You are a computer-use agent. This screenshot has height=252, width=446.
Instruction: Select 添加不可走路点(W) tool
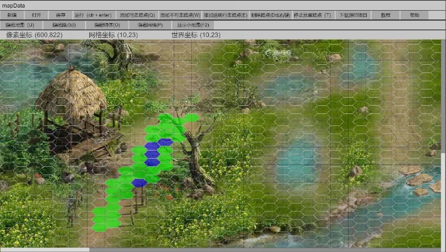tap(180, 14)
